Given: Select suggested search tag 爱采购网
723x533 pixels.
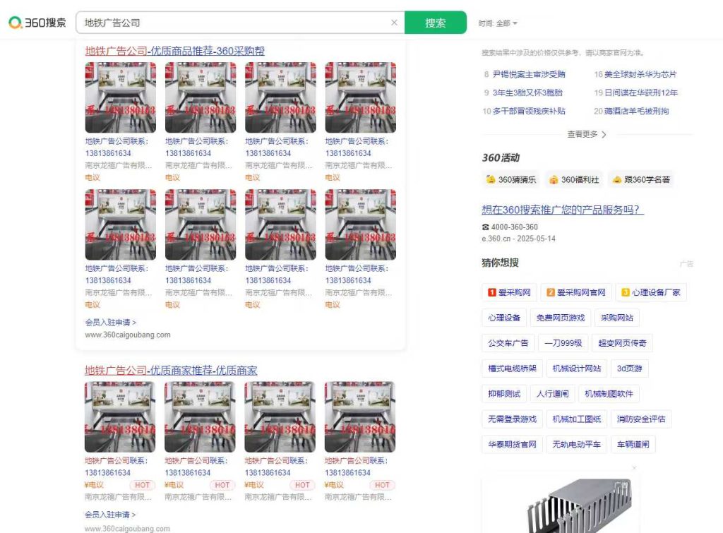Looking at the screenshot, I should [509, 292].
